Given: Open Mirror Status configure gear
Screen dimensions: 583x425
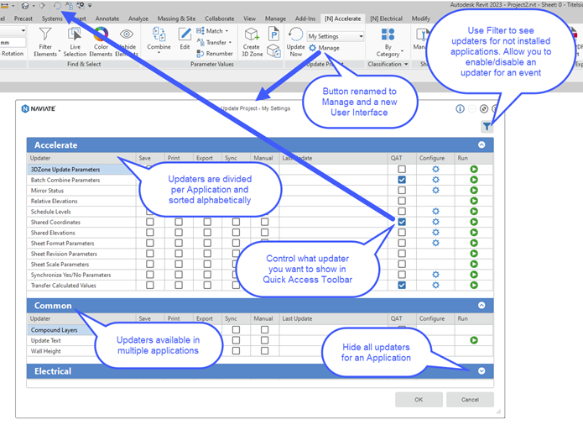Looking at the screenshot, I should click(435, 190).
